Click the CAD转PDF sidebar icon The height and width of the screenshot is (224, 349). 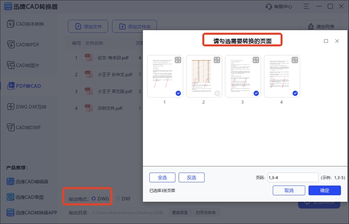click(11, 45)
